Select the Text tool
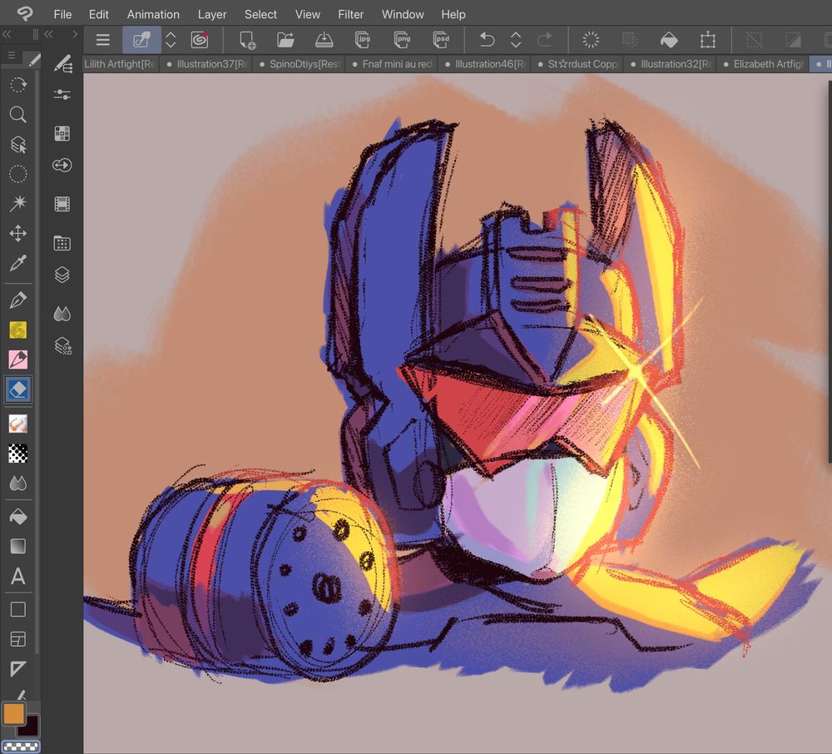Image resolution: width=832 pixels, height=754 pixels. click(x=18, y=576)
